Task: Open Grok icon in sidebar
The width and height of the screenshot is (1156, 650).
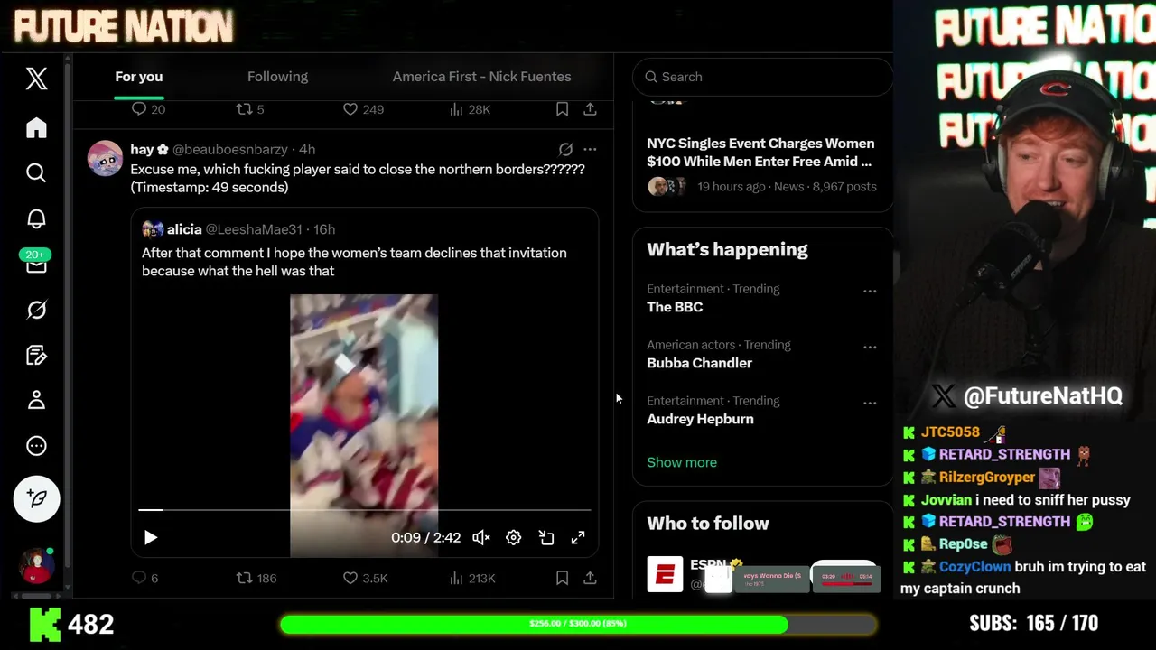Action: [x=36, y=310]
